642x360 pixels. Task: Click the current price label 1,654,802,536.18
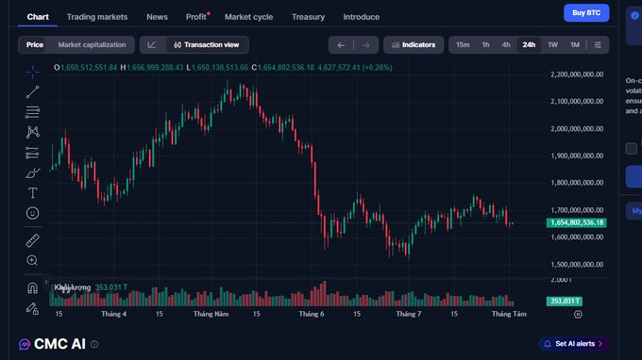(x=577, y=222)
